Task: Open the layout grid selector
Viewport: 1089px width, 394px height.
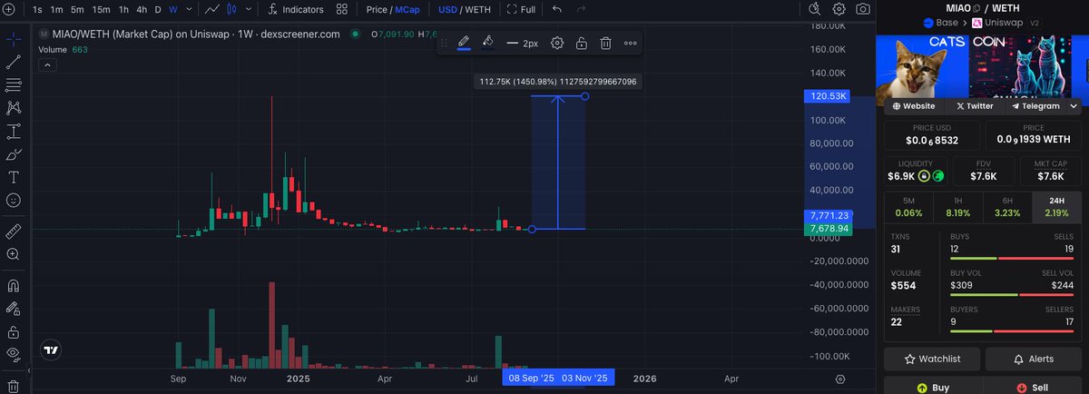Action: (x=341, y=9)
